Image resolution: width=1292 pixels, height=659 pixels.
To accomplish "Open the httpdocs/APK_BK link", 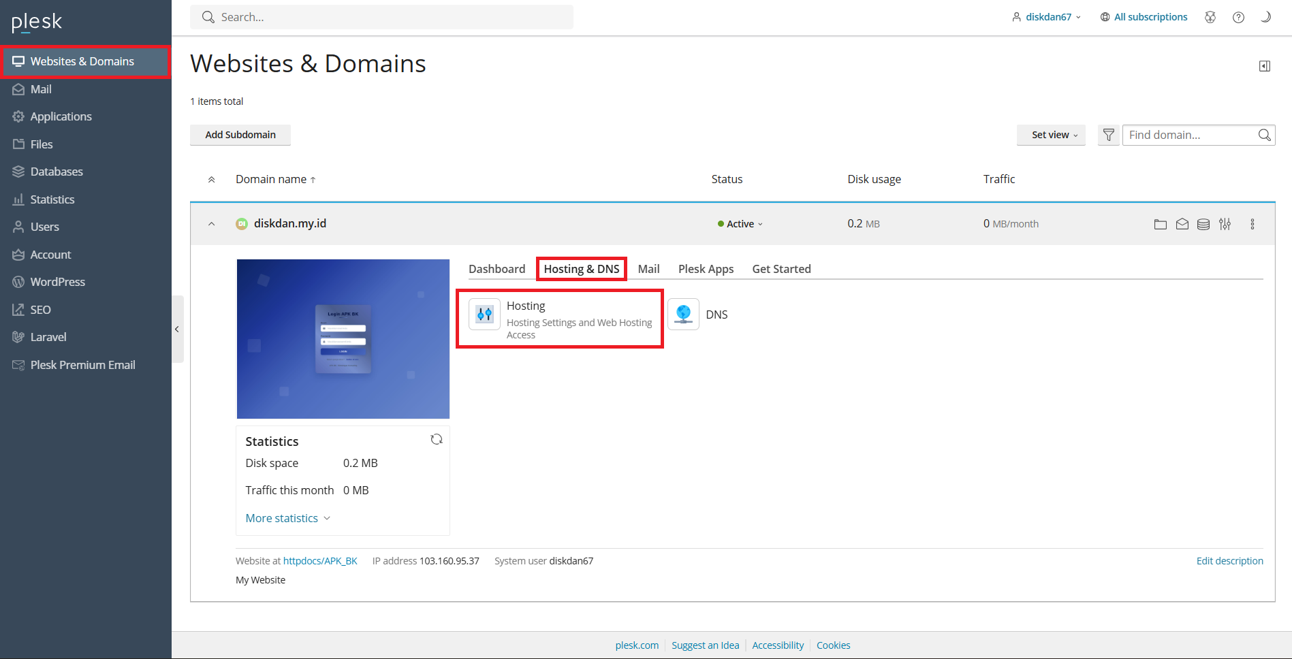I will pyautogui.click(x=320, y=561).
